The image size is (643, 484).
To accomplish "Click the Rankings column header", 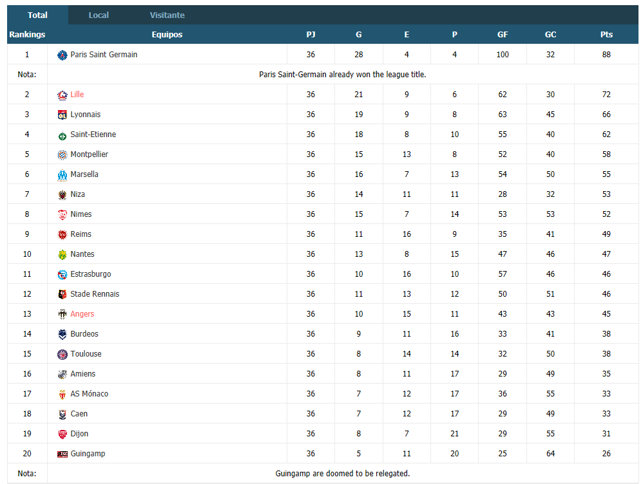I will coord(27,34).
